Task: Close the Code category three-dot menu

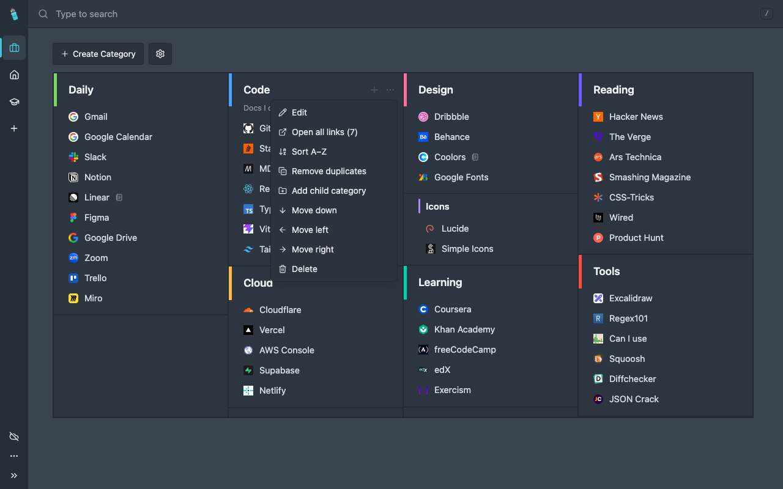Action: pyautogui.click(x=390, y=90)
